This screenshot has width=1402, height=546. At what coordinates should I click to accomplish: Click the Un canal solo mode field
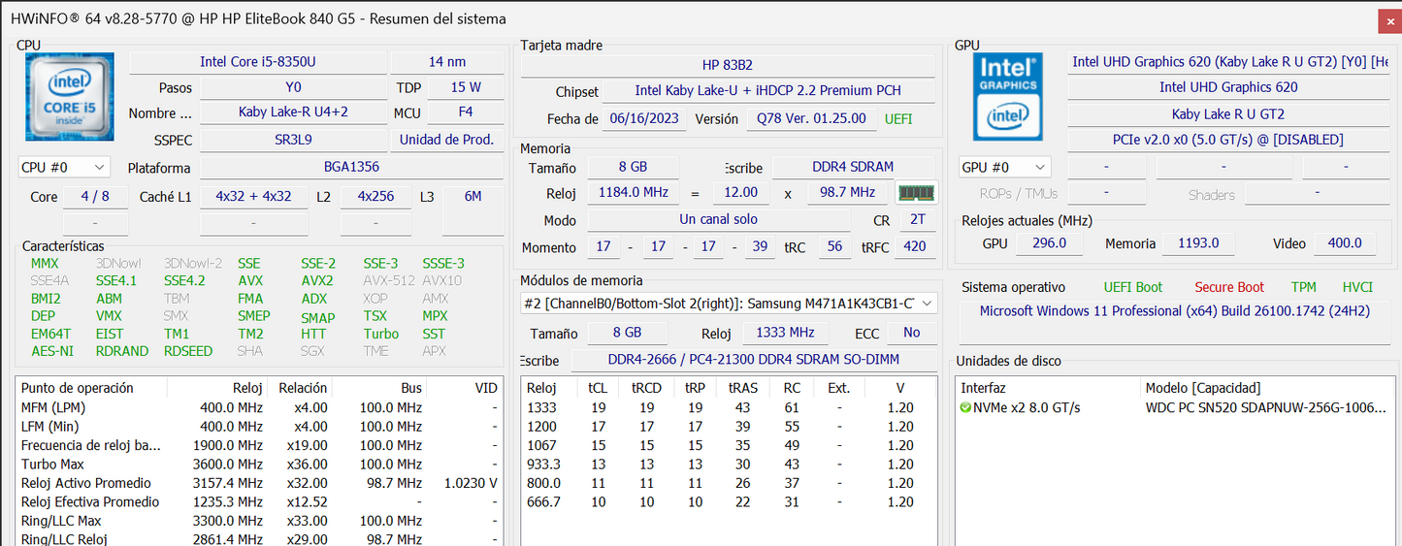pyautogui.click(x=719, y=219)
